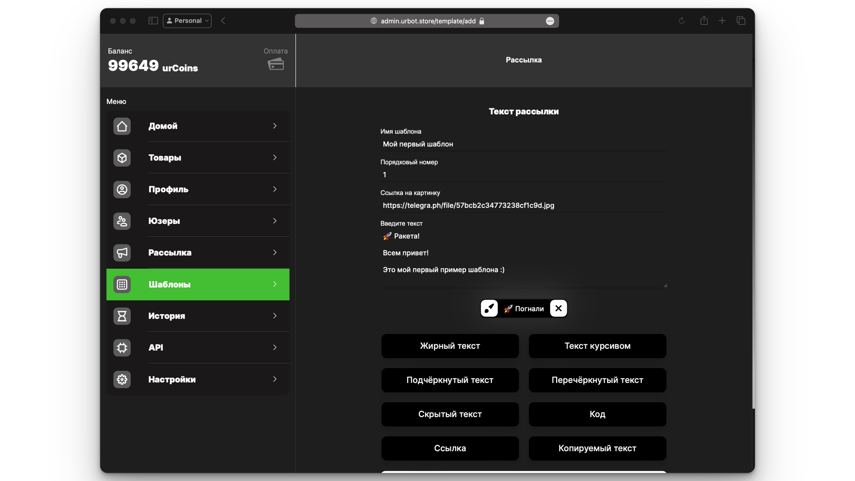Expand the Профиль menu chevron
Viewport: 855px width, 481px height.
[275, 190]
